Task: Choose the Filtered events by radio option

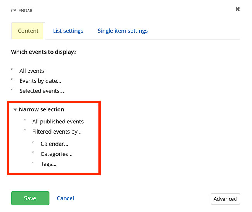Action: click(25, 131)
